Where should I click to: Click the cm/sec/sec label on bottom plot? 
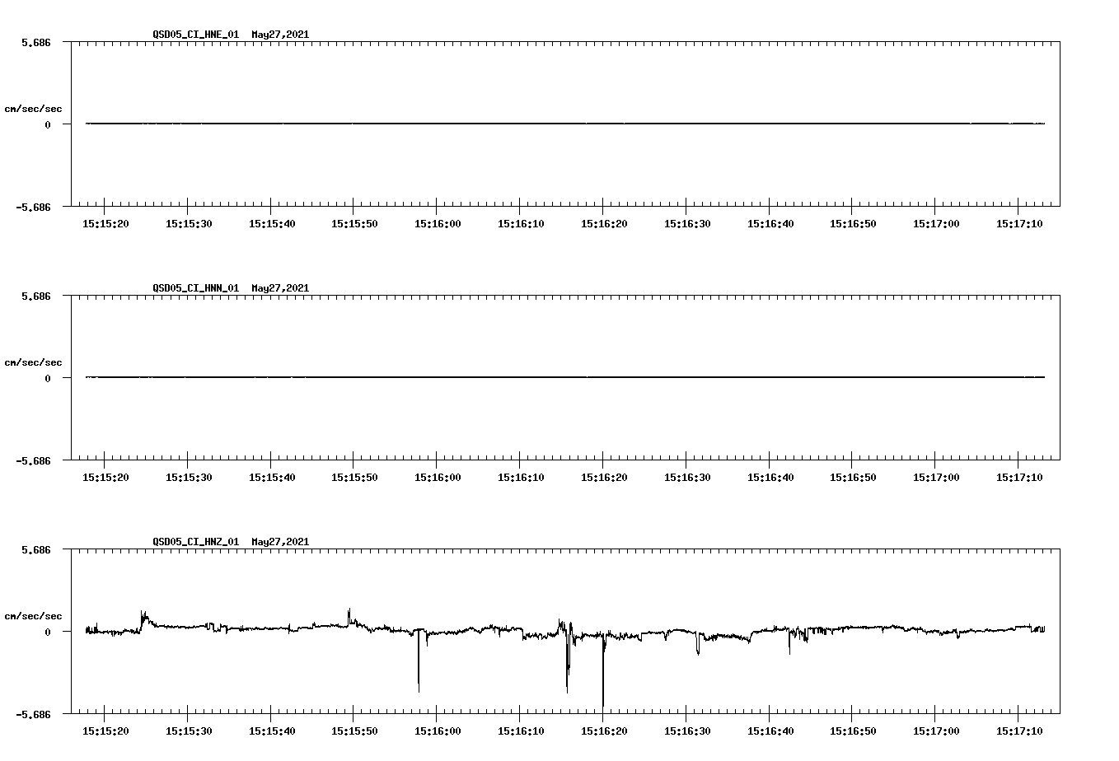click(34, 614)
